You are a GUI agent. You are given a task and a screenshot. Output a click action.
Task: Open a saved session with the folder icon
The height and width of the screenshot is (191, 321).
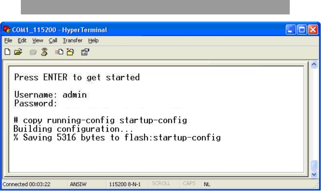click(x=18, y=52)
